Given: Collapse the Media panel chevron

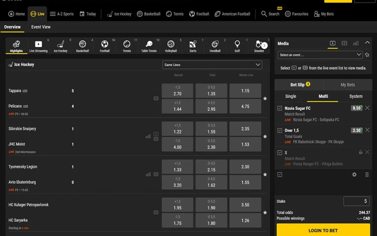Looking at the screenshot, I should coord(368,42).
